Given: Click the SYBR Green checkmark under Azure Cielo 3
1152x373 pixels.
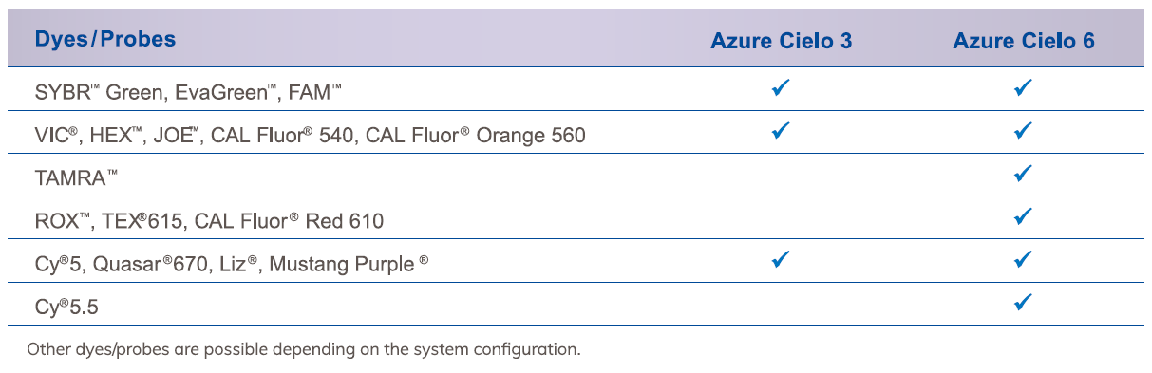Looking at the screenshot, I should pos(781,88).
